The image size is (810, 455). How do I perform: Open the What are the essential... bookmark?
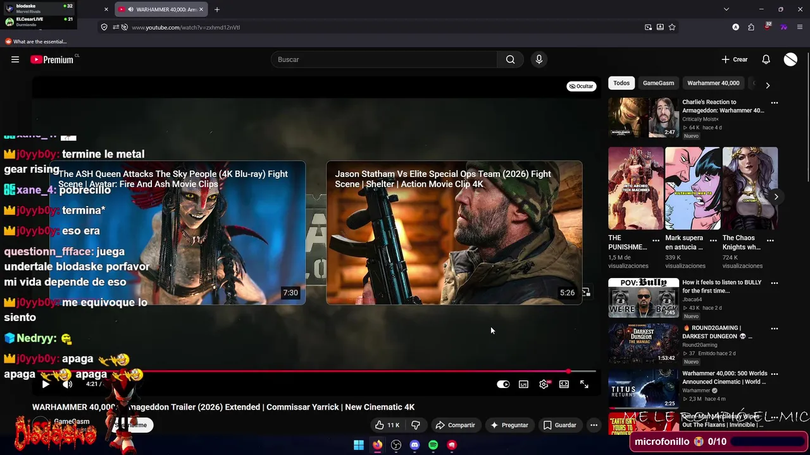pyautogui.click(x=35, y=42)
